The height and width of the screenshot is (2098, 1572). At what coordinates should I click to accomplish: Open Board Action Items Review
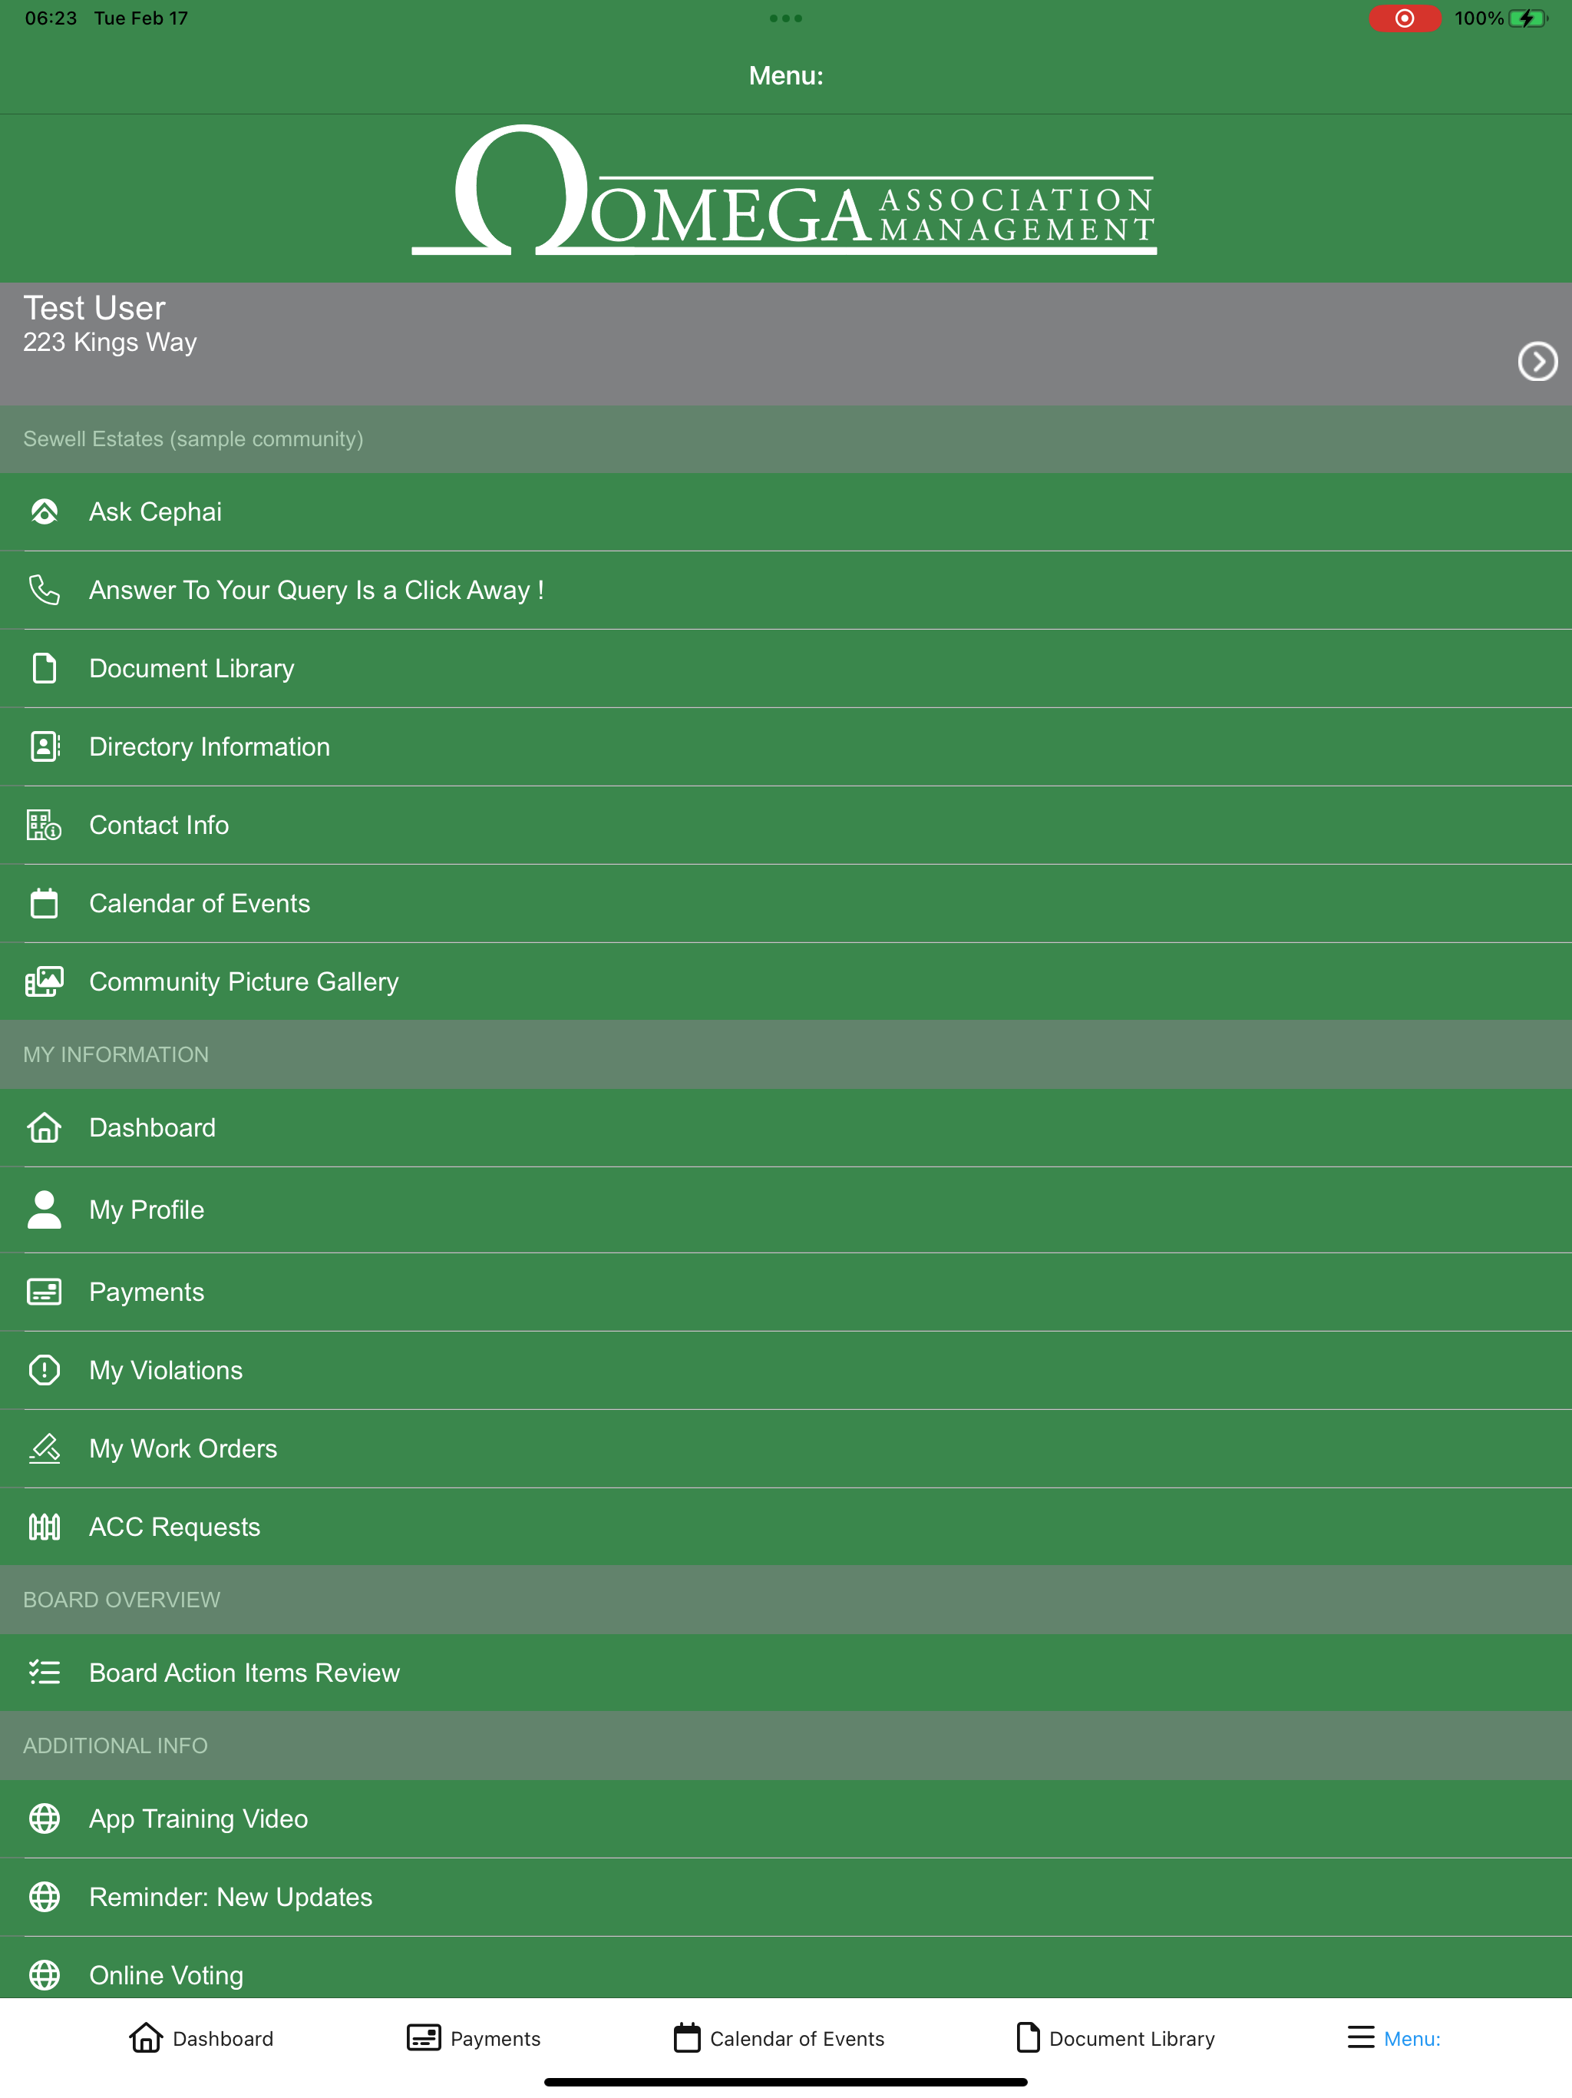[x=786, y=1672]
